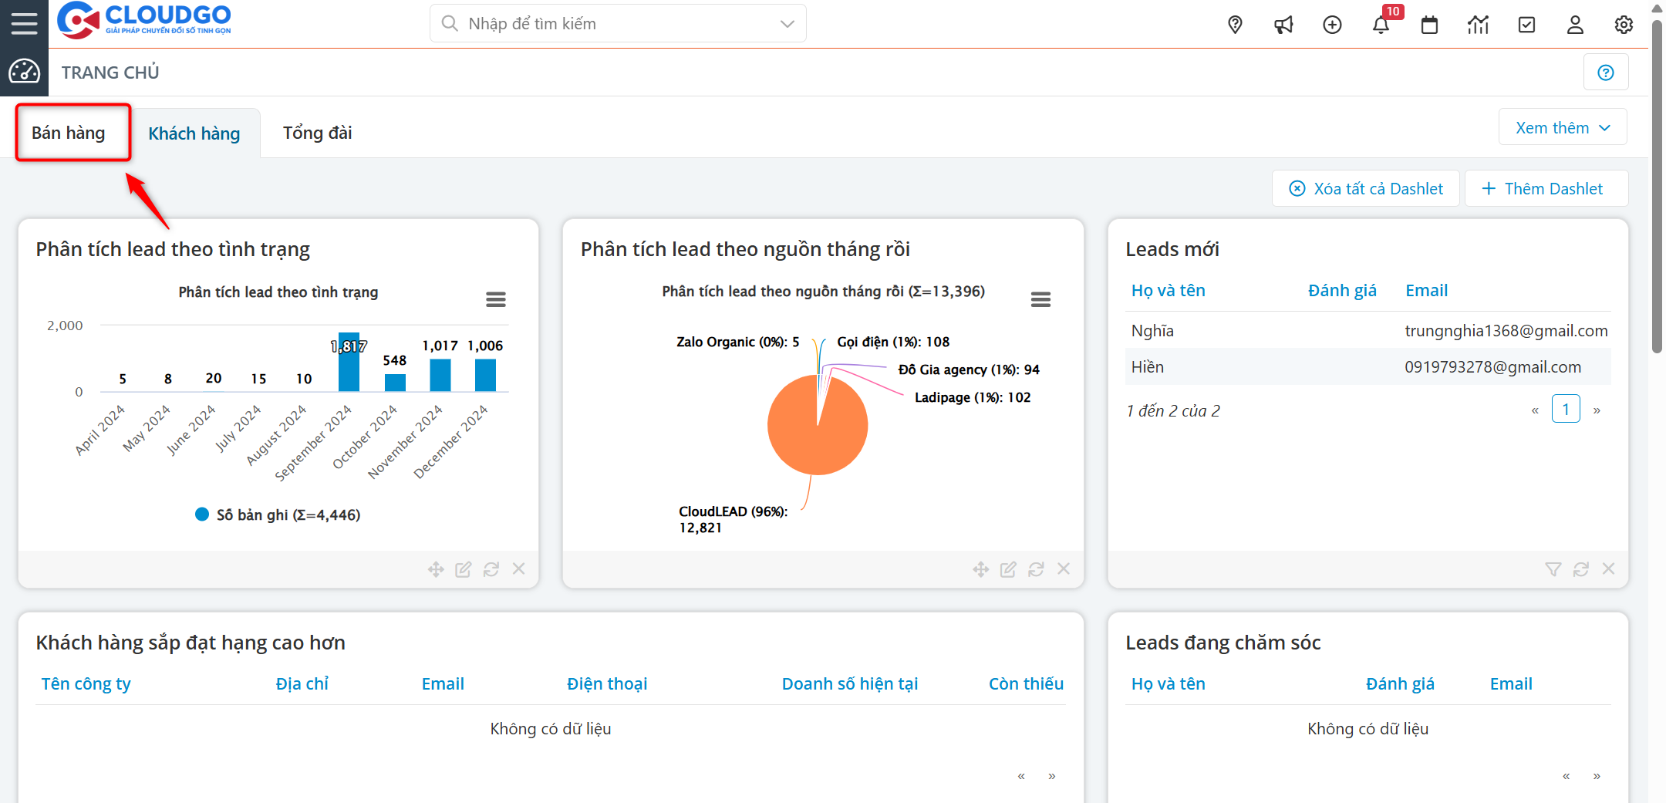Open chart menu for lead source pie
The height and width of the screenshot is (803, 1666).
1040,299
